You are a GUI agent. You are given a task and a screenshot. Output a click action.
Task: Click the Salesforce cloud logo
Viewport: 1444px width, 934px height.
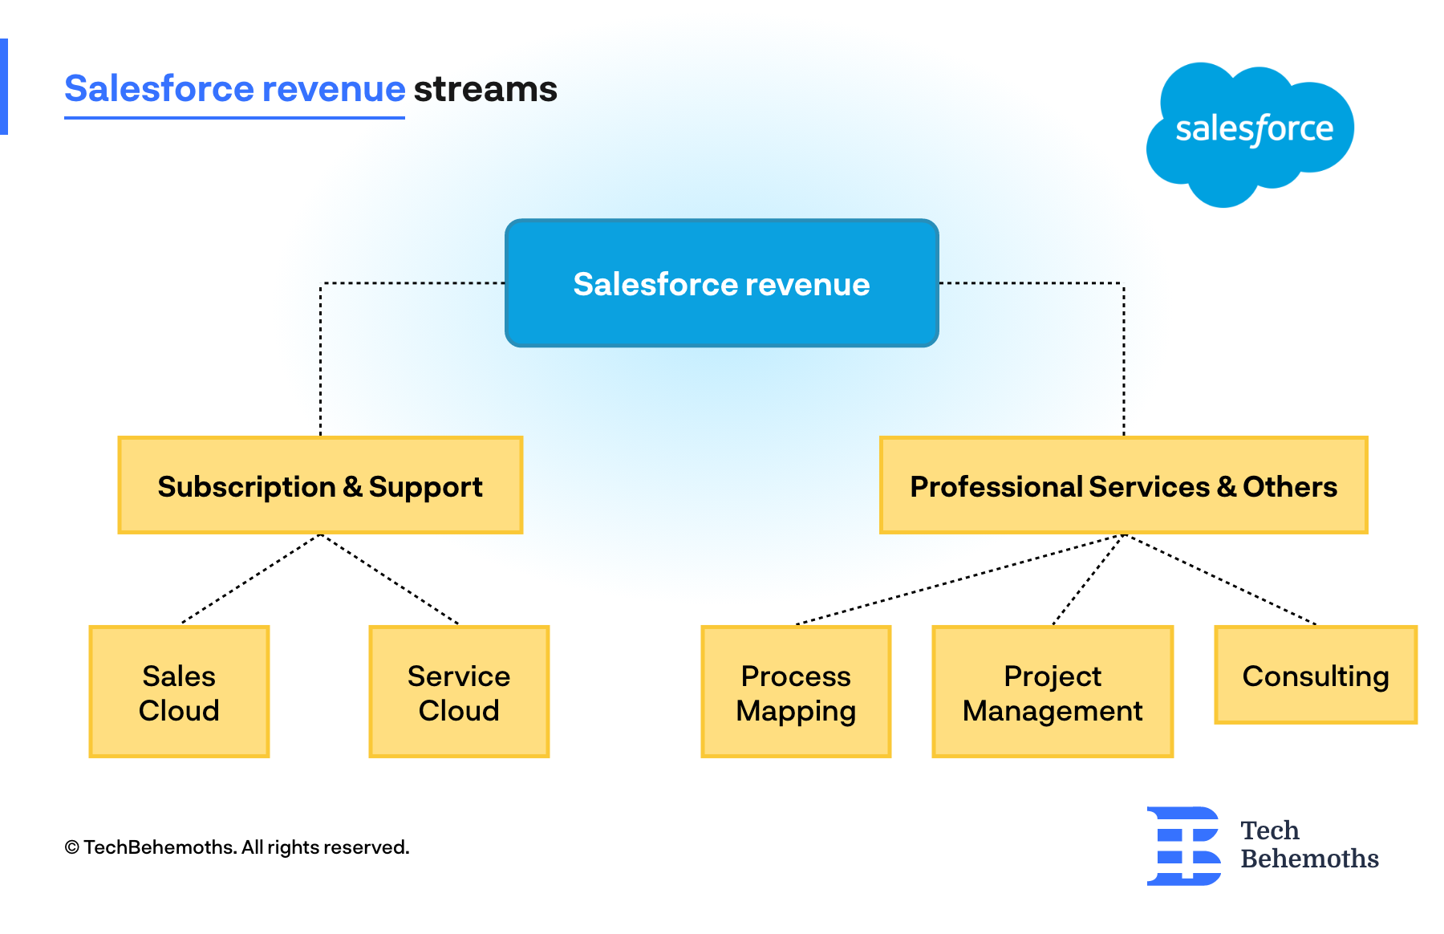(x=1250, y=134)
